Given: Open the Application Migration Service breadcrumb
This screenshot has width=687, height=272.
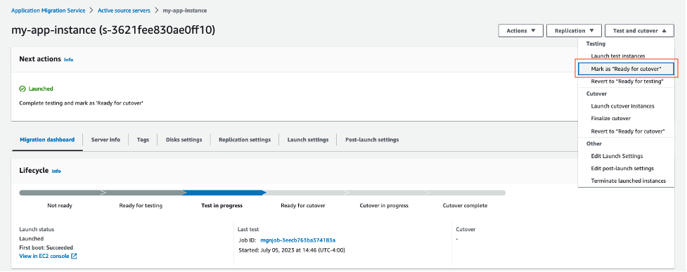Looking at the screenshot, I should click(49, 10).
